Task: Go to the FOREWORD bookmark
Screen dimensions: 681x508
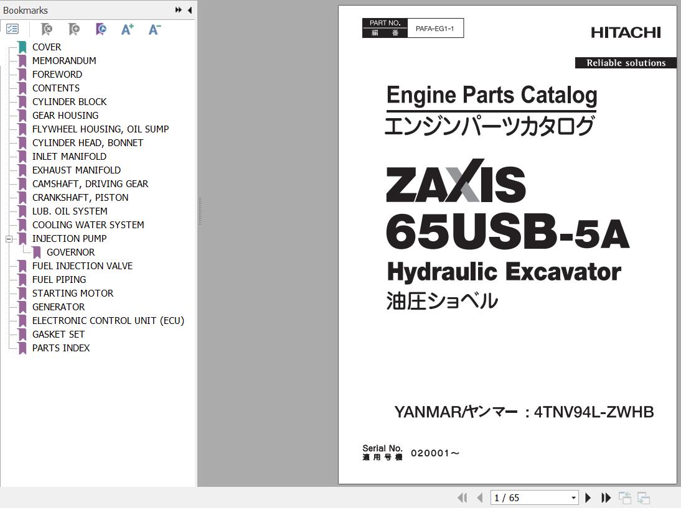Action: click(x=57, y=74)
